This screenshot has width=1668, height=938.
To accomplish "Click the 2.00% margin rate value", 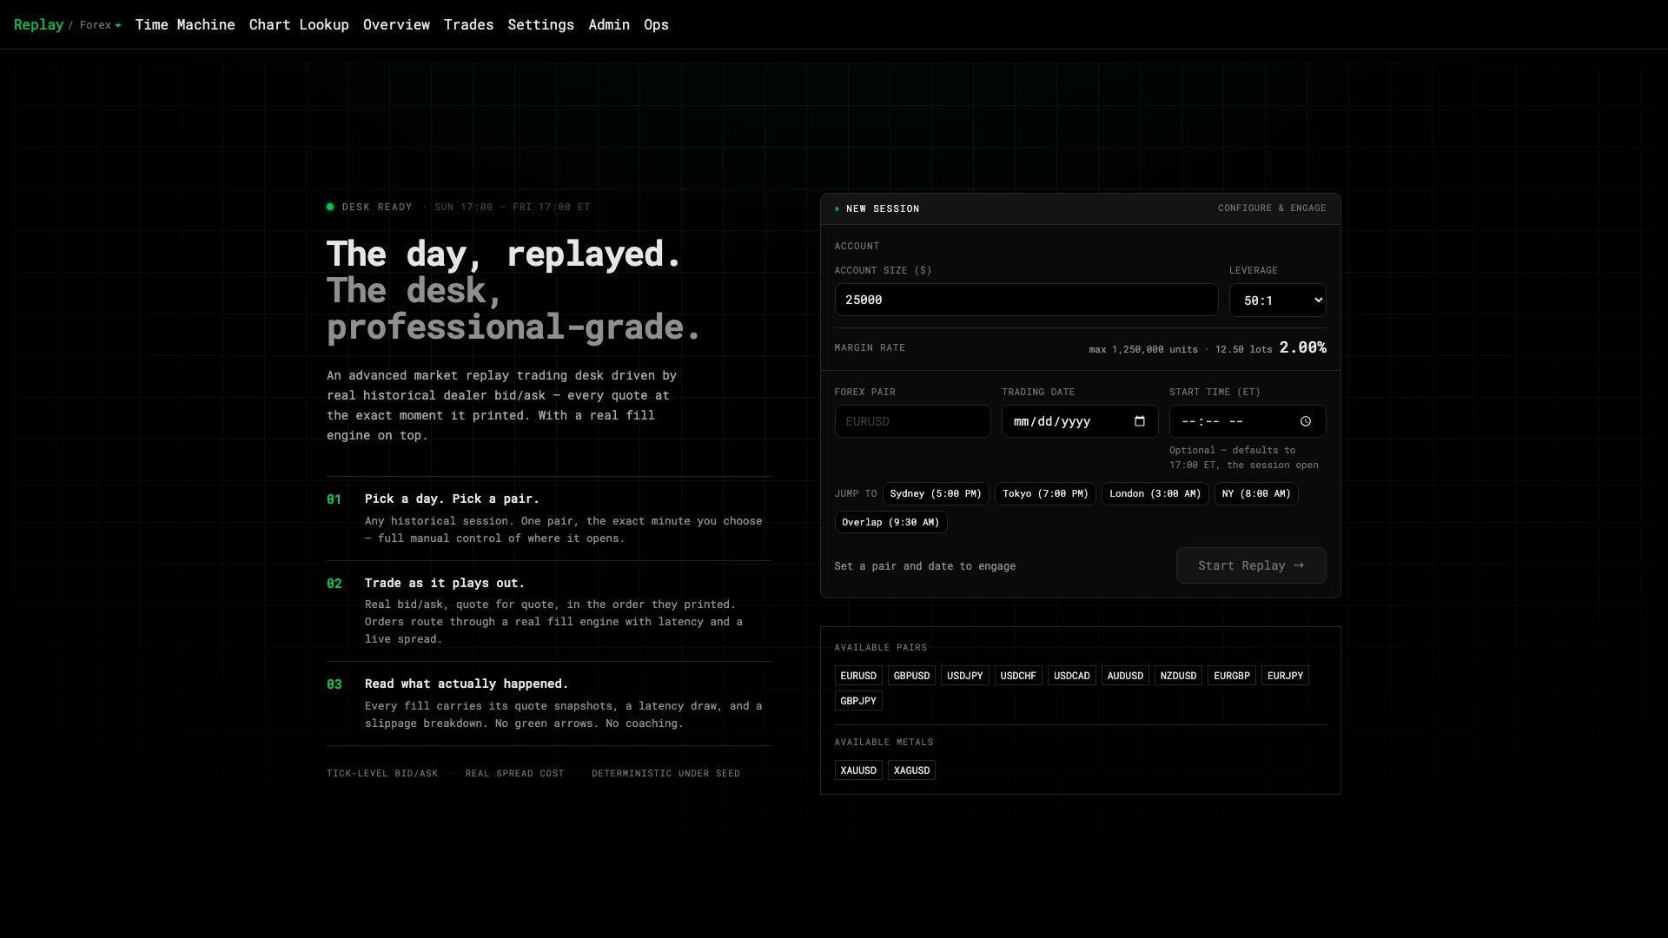I will pyautogui.click(x=1302, y=347).
